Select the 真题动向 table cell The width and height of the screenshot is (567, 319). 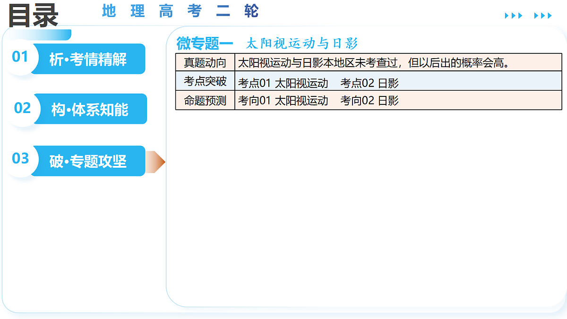[205, 63]
